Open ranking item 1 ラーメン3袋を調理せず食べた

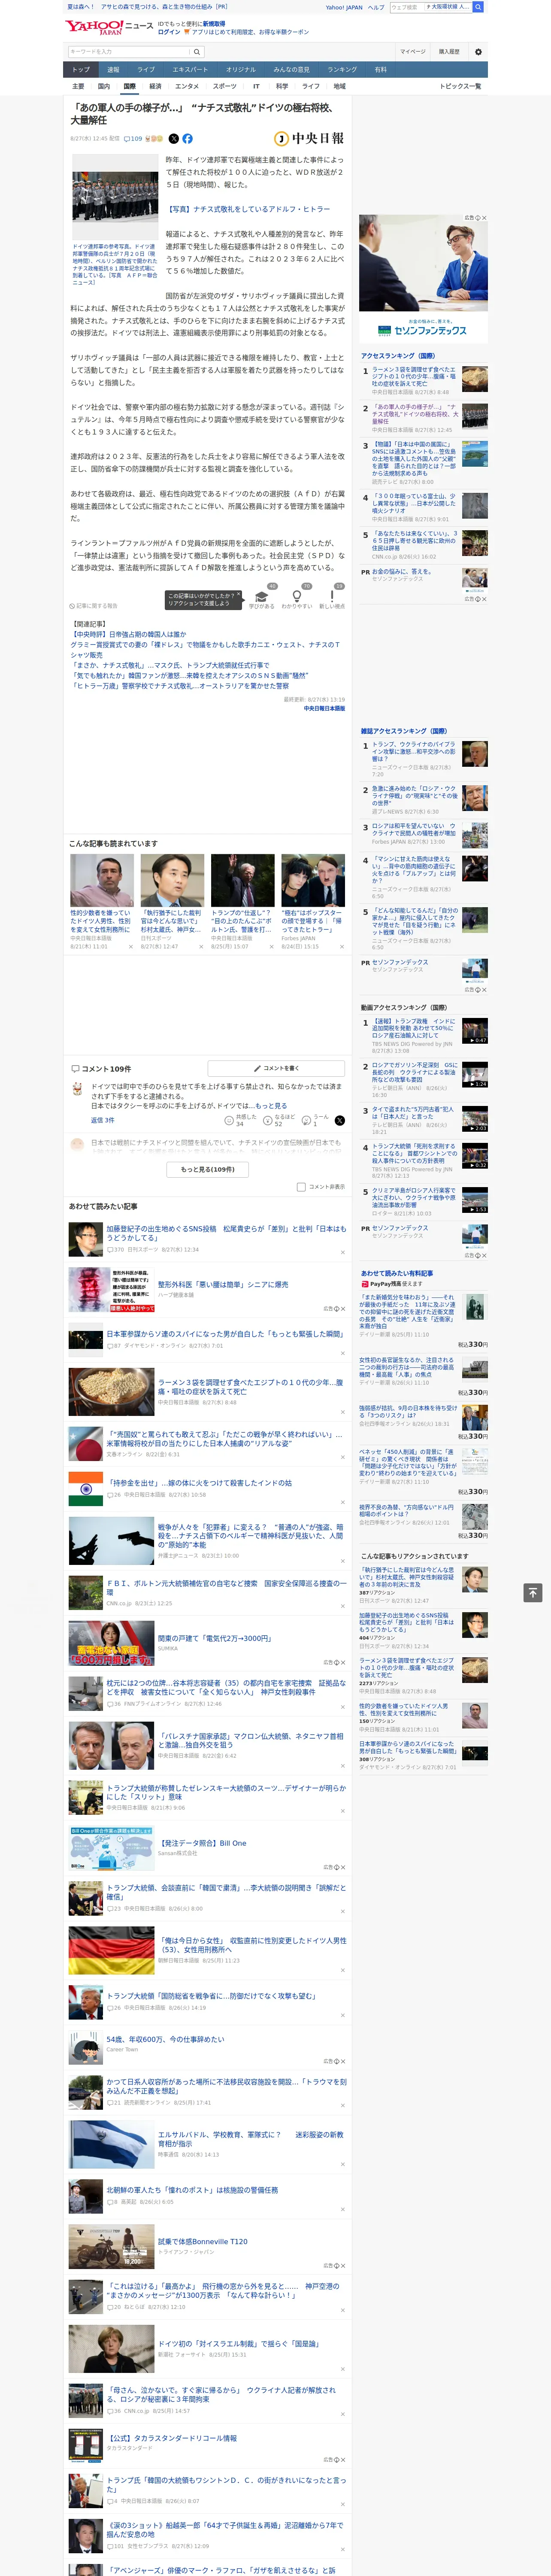pyautogui.click(x=414, y=376)
